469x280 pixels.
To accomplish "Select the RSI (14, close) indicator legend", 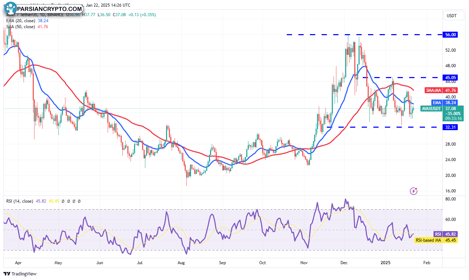I will pyautogui.click(x=20, y=201).
